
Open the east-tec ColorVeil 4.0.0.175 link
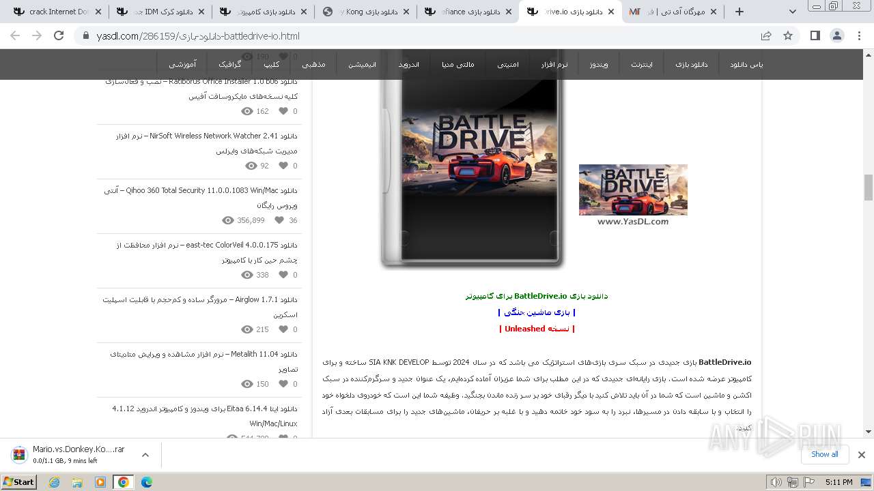tap(207, 252)
